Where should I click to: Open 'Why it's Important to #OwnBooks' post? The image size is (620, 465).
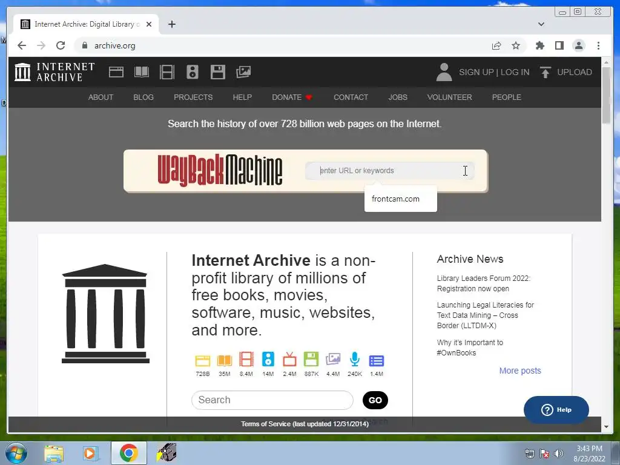tap(470, 348)
